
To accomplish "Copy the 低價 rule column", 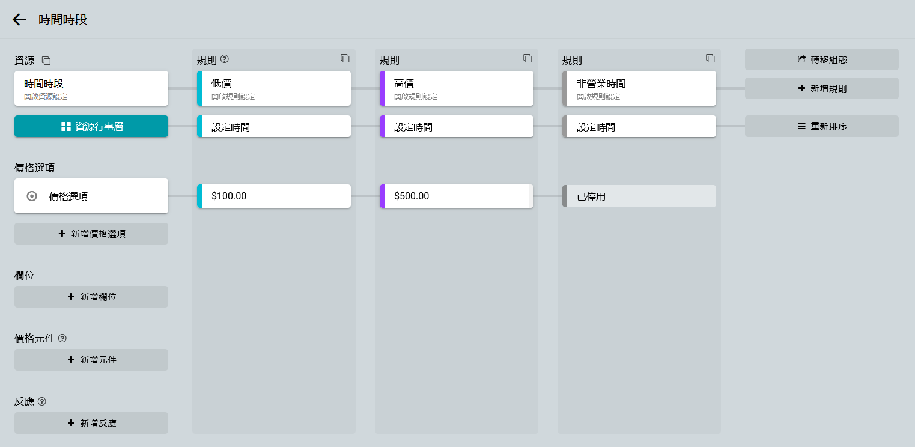I will coord(345,58).
